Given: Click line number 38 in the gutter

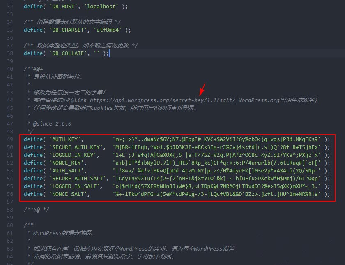Looking at the screenshot, I should click(x=10, y=53).
